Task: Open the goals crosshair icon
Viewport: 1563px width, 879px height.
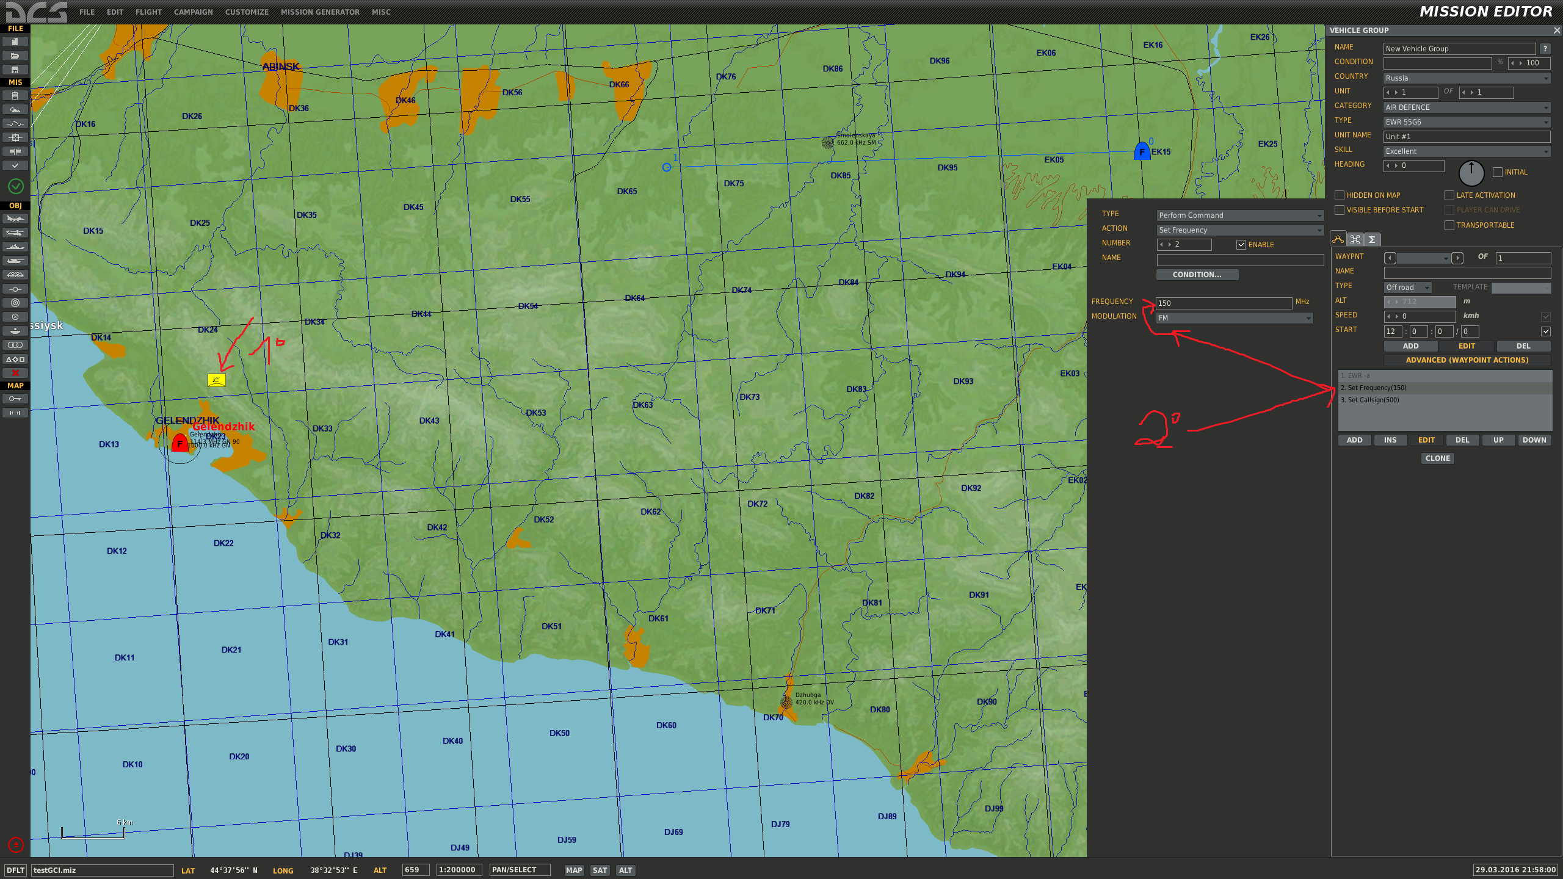Action: 15,137
